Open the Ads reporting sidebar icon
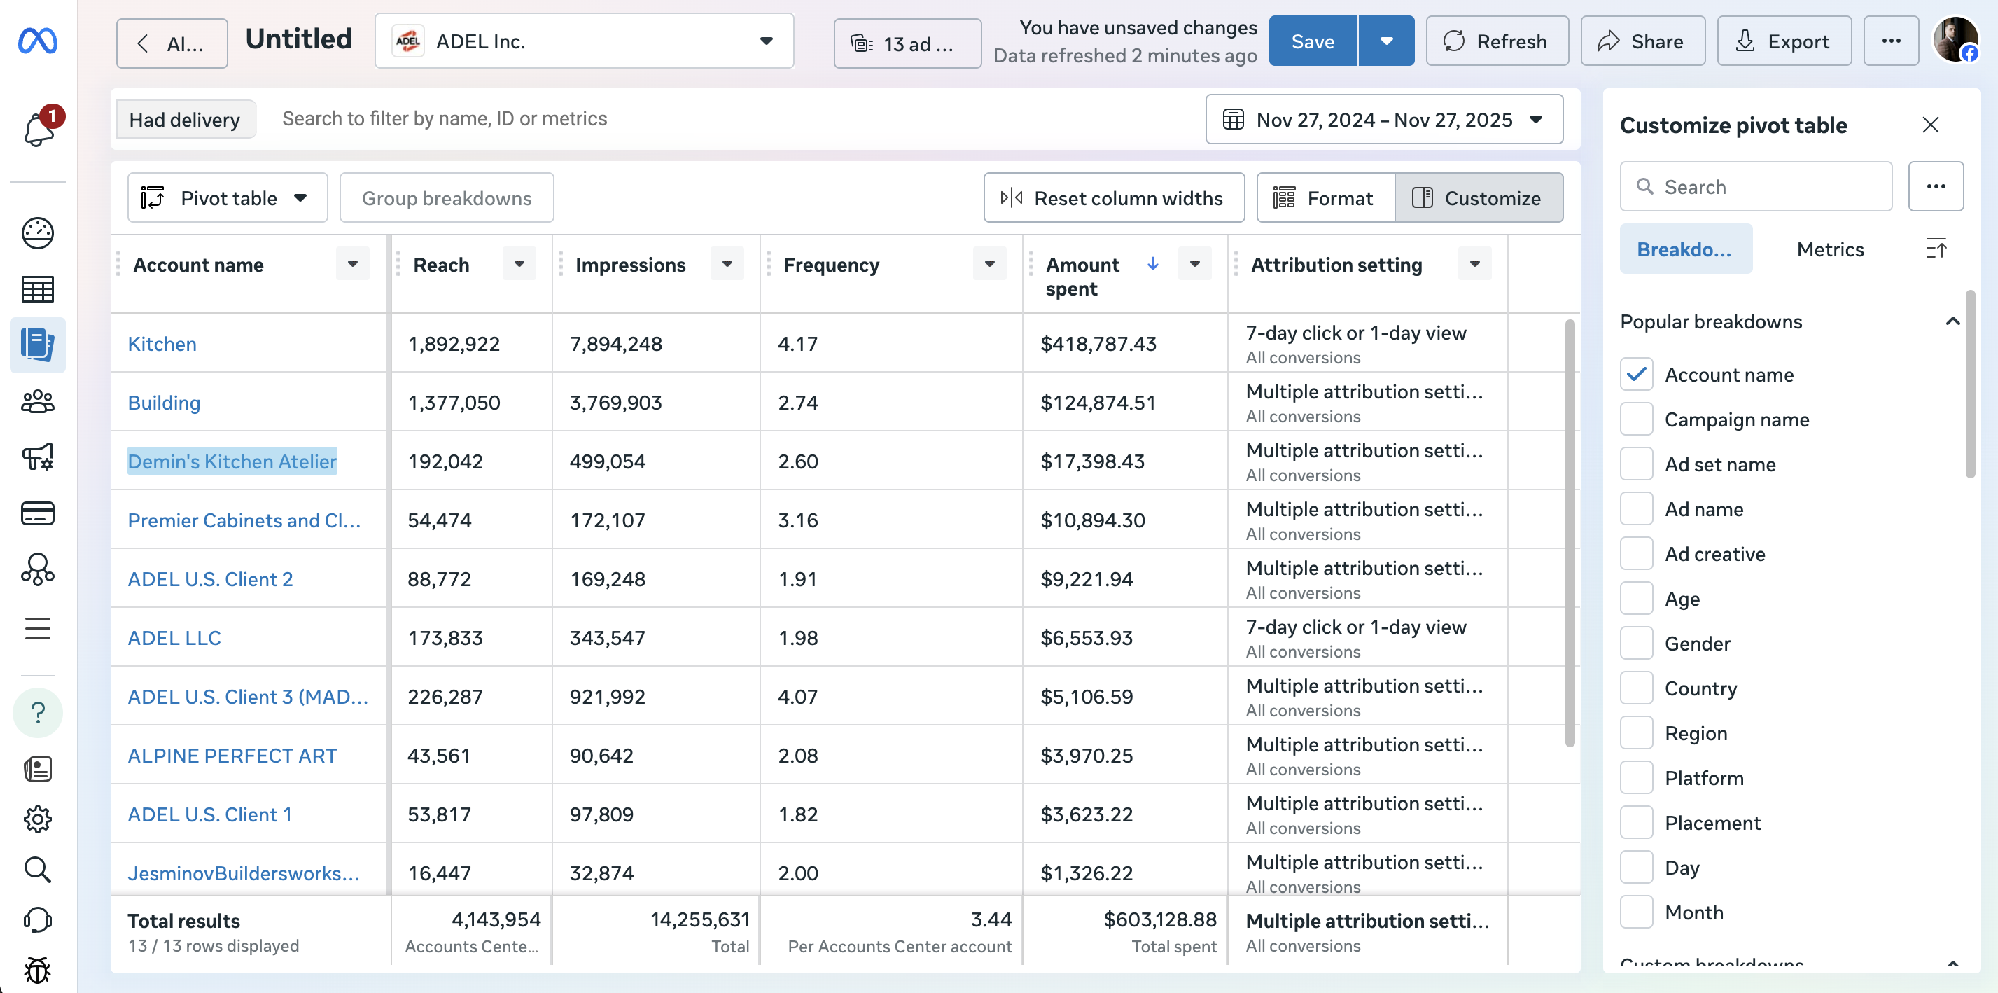1998x993 pixels. click(x=37, y=345)
